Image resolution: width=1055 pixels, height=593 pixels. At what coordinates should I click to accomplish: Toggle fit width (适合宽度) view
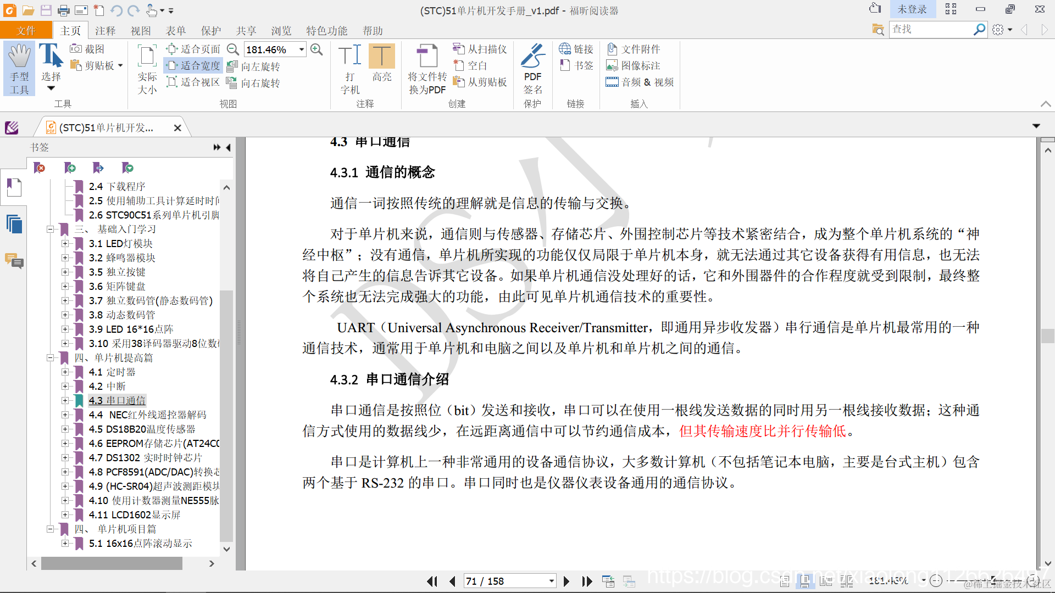pos(193,66)
